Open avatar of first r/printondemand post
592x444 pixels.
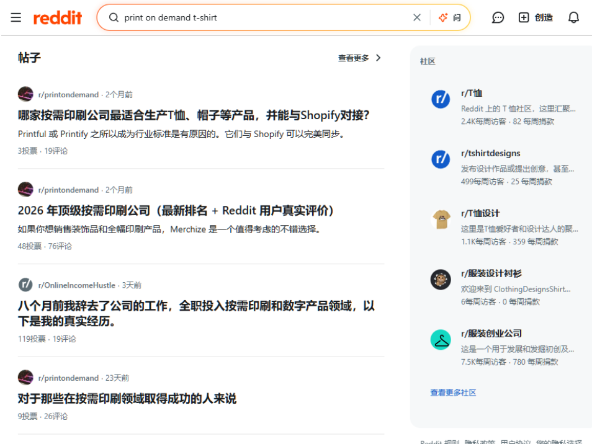[25, 94]
